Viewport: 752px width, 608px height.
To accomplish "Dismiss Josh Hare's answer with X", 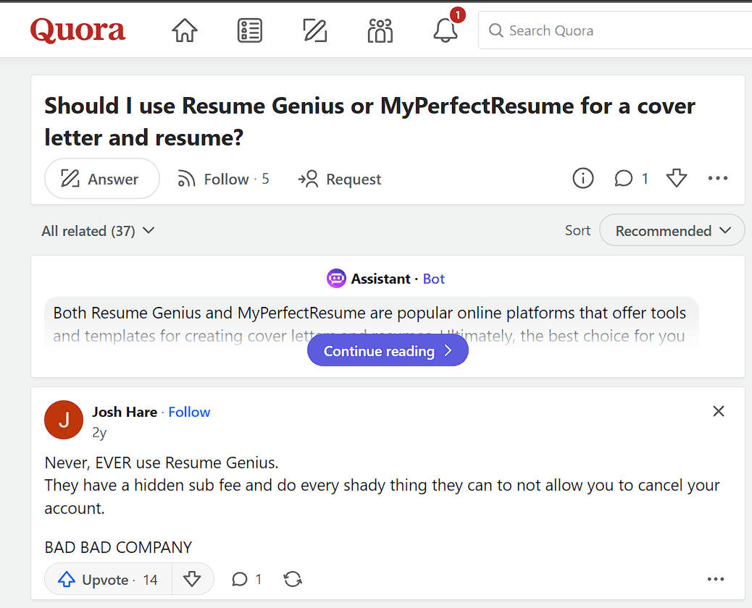I will click(x=718, y=411).
